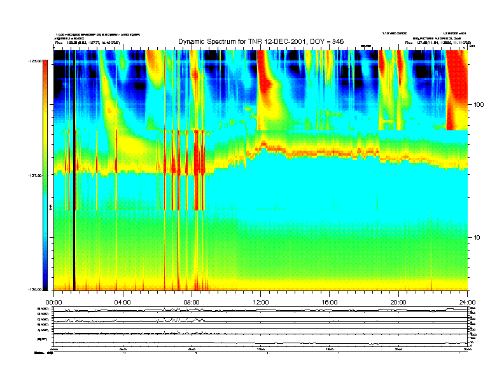This screenshot has height=389, width=504.
Task: Select the large 24:00 time axis label
Action: [467, 303]
